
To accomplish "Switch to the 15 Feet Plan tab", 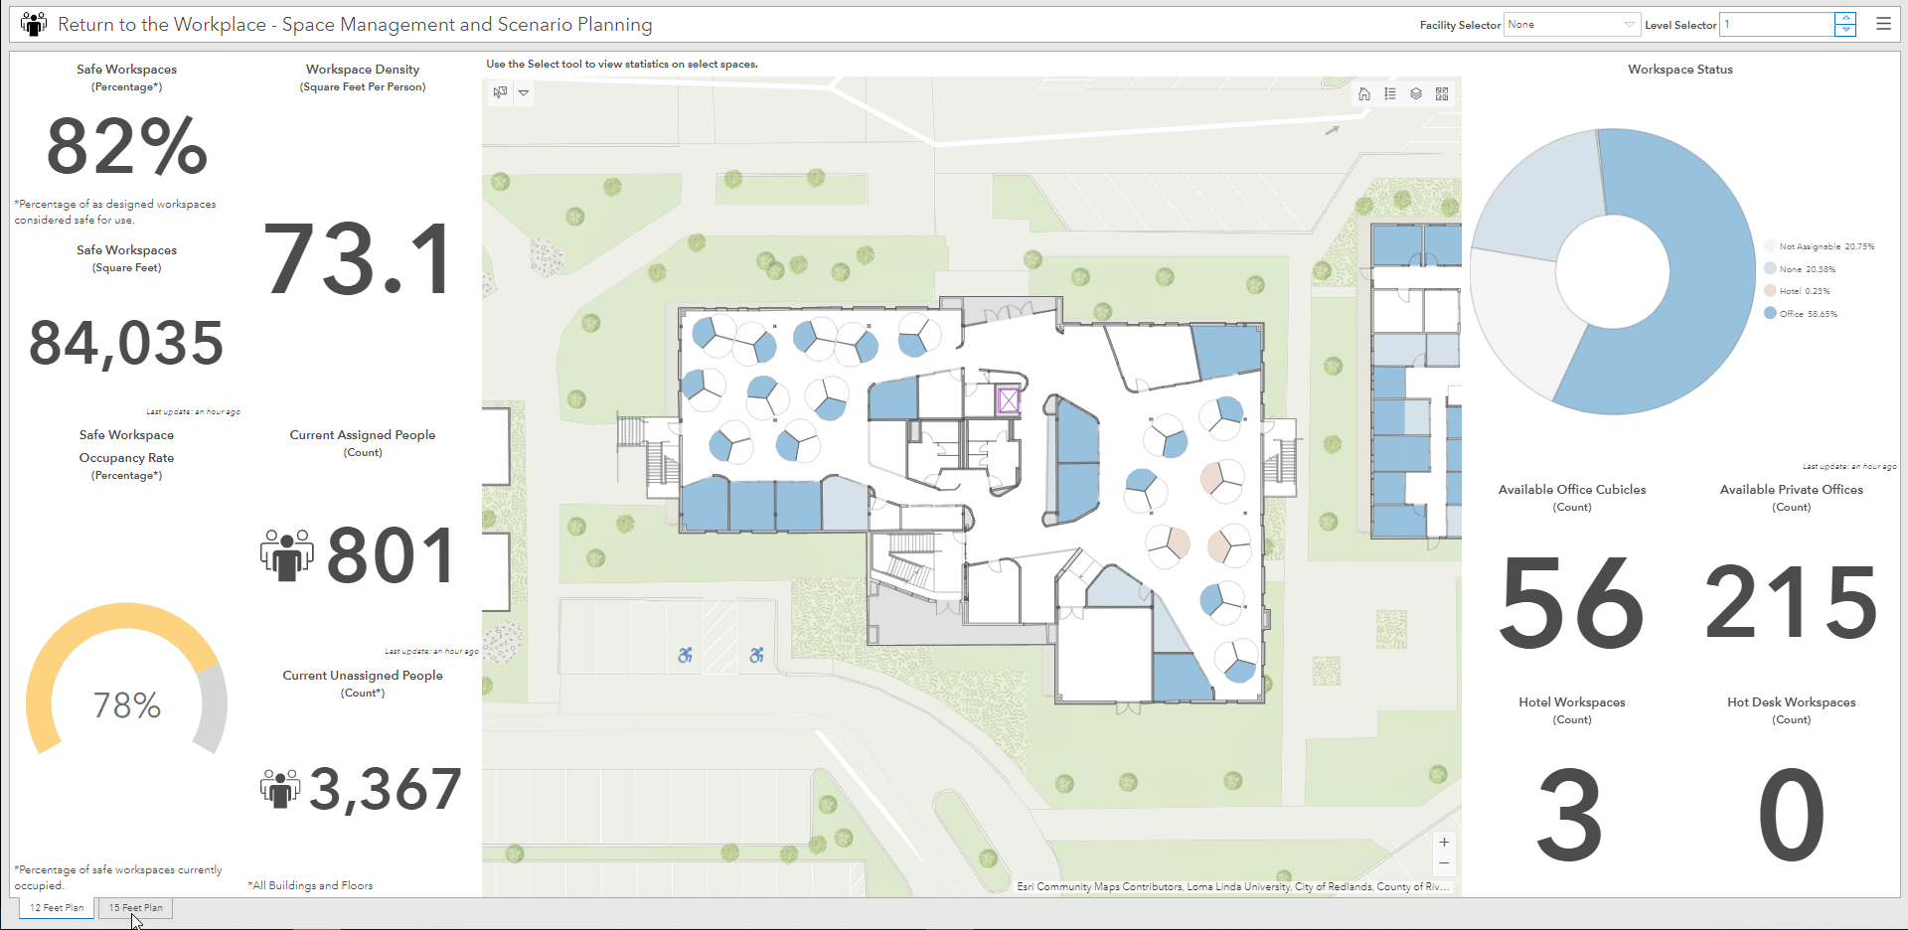I will 135,907.
